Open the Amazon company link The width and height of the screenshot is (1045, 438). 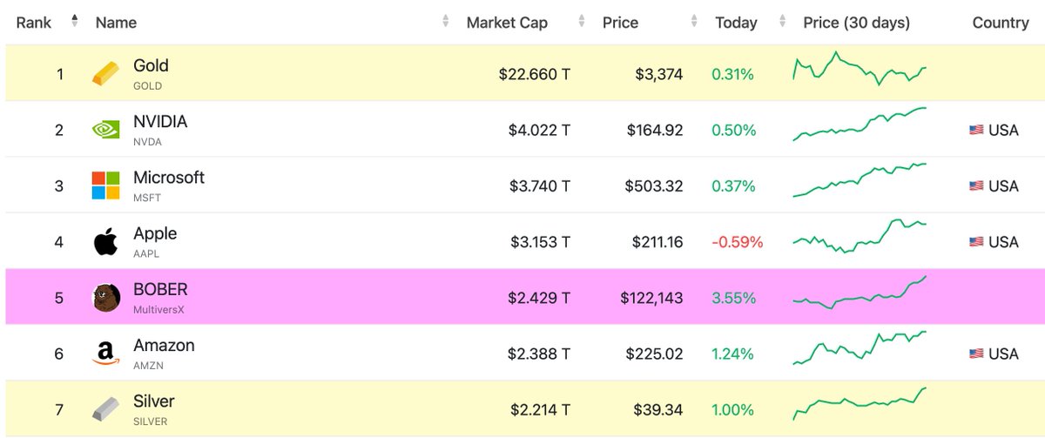tap(164, 345)
